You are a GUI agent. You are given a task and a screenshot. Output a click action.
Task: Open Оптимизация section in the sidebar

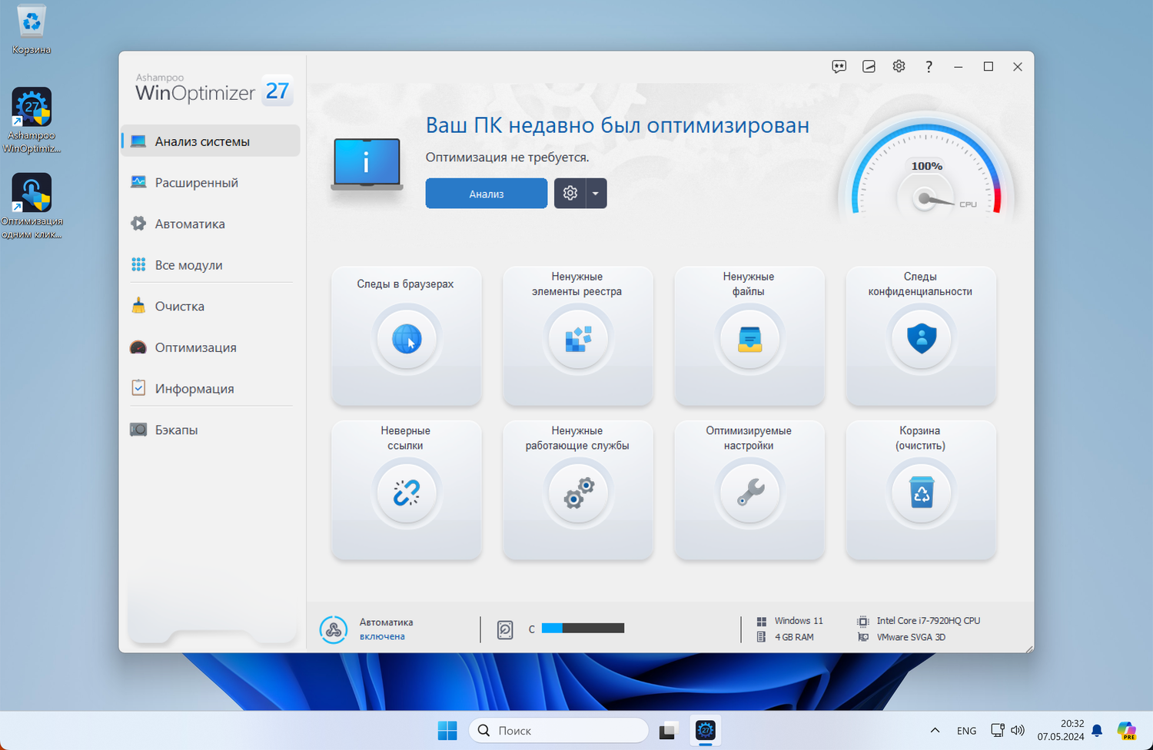[x=211, y=347]
